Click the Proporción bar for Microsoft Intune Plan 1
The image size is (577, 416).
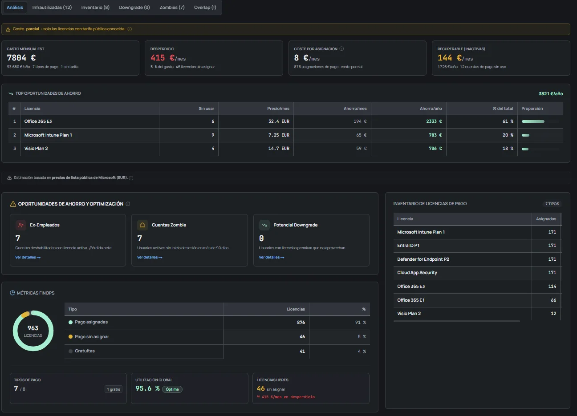tap(540, 135)
